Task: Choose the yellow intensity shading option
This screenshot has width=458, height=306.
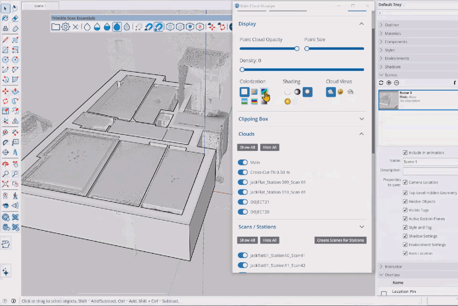Action: (x=287, y=102)
